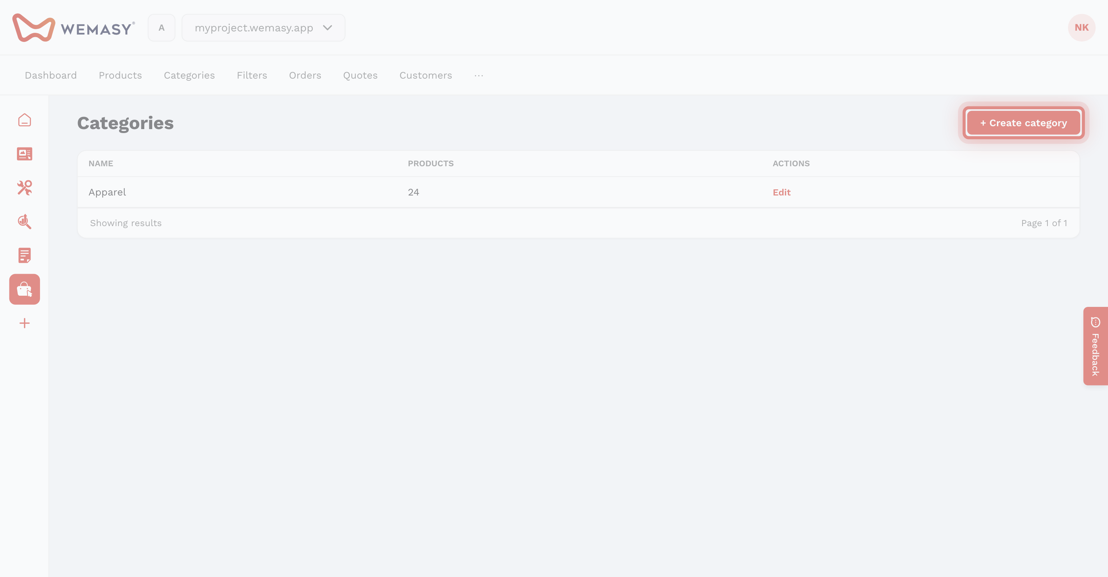
Task: Open the document notes sidebar icon
Action: click(x=25, y=255)
